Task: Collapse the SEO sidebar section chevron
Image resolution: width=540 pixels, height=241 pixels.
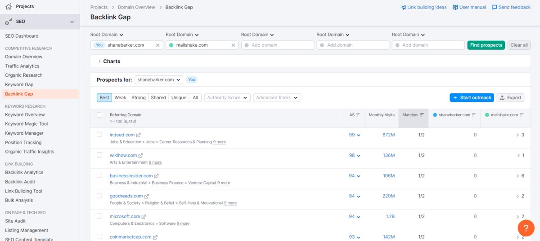Action: click(x=72, y=22)
